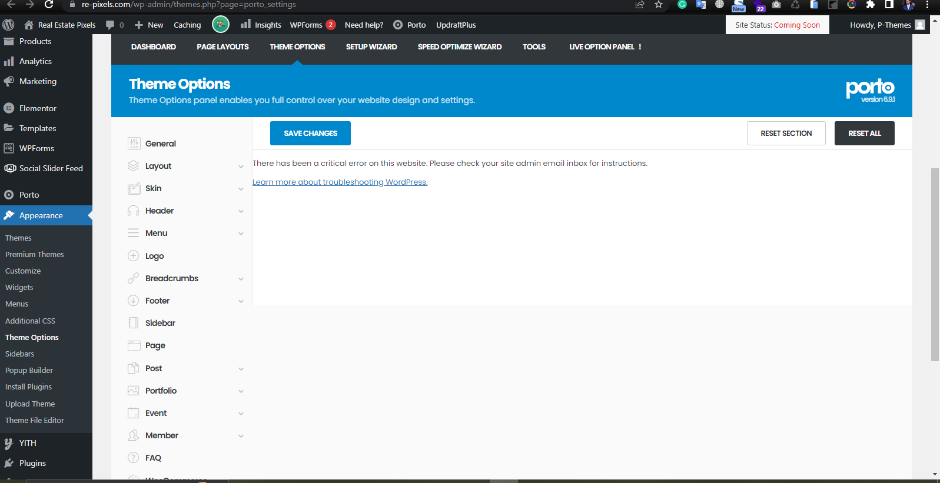Screen dimensions: 940x483
Task: Open Learn more about troubleshooting WordPress link
Action: tap(340, 182)
